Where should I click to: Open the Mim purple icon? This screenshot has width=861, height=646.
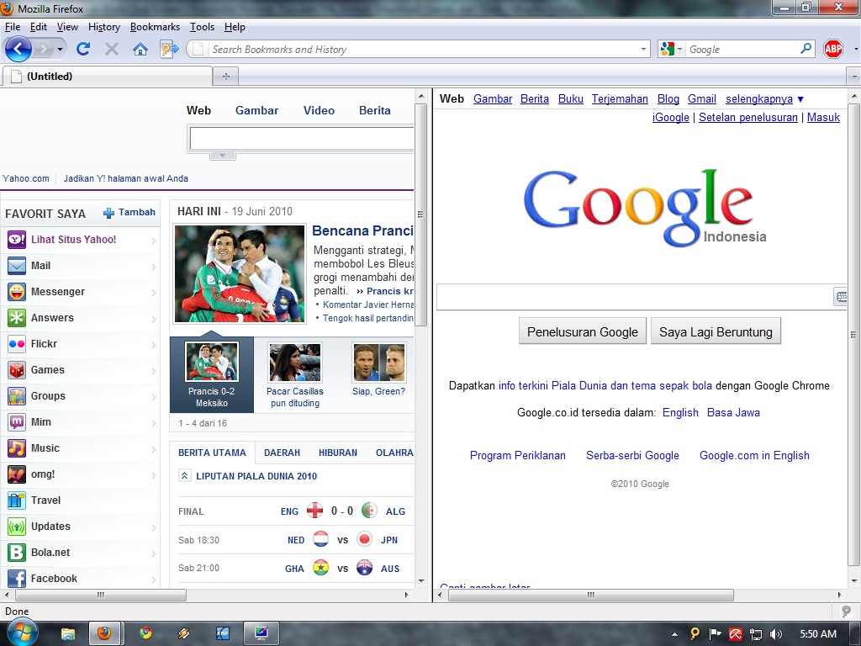17,422
